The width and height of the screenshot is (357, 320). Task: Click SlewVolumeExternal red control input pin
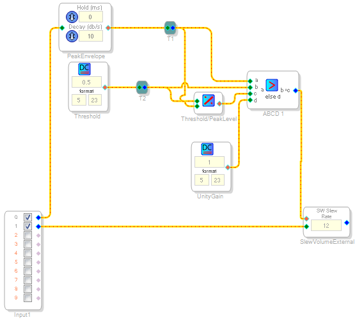coord(306,219)
